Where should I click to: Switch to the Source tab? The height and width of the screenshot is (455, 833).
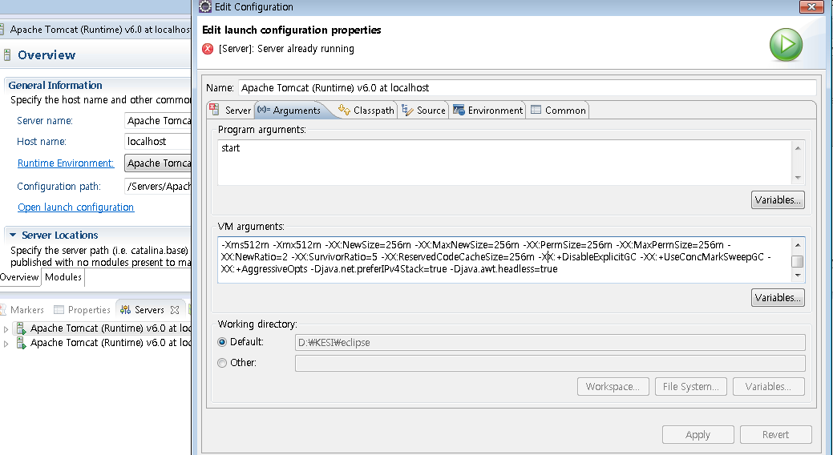click(423, 110)
